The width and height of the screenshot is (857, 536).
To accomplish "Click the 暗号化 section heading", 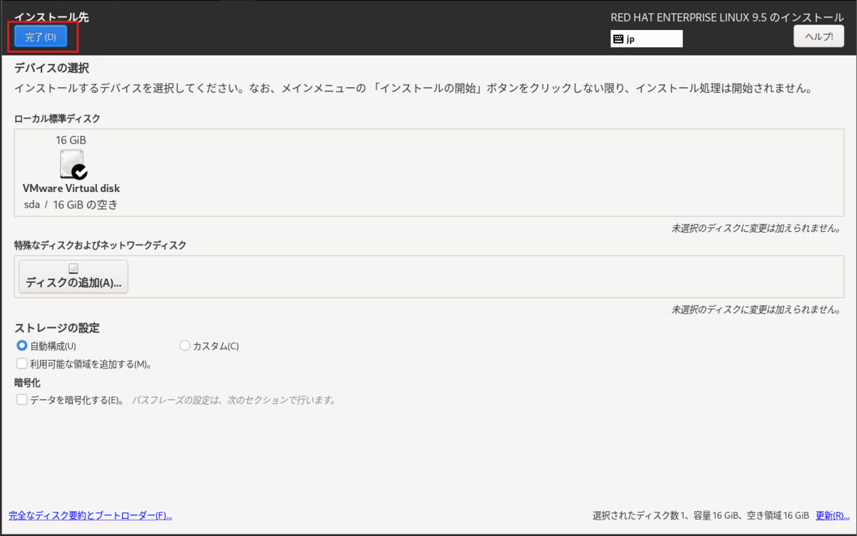I will (x=27, y=383).
